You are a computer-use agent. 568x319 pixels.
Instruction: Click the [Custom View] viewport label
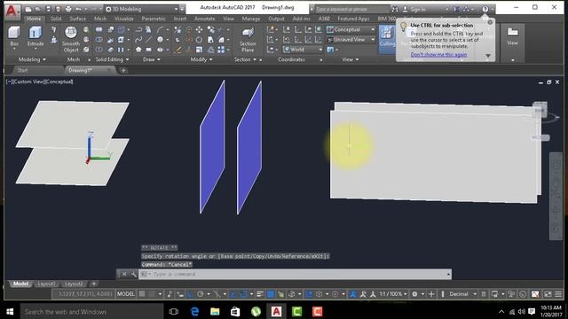pos(28,82)
